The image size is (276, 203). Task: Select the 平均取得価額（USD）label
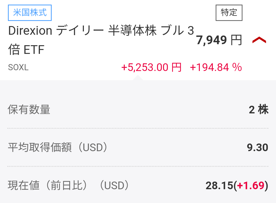(58, 148)
